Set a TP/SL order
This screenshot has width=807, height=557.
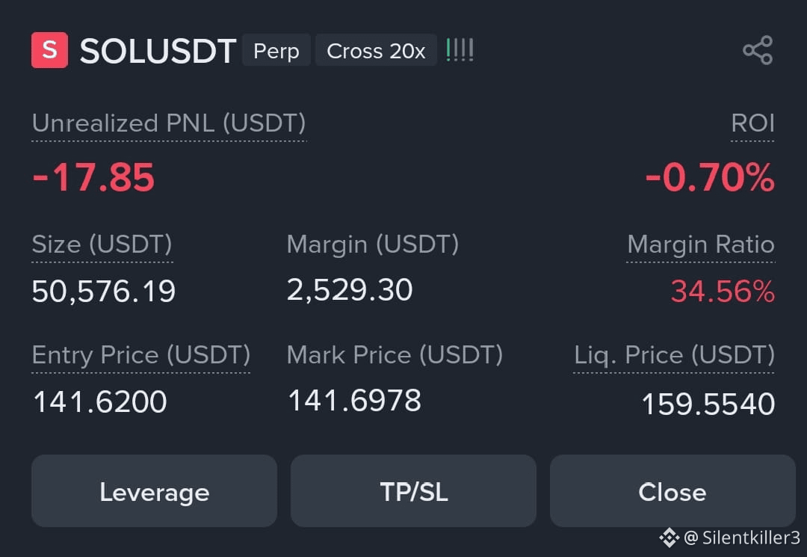[413, 491]
